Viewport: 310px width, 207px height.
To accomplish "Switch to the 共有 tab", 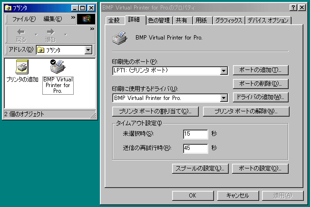I will pos(181,20).
